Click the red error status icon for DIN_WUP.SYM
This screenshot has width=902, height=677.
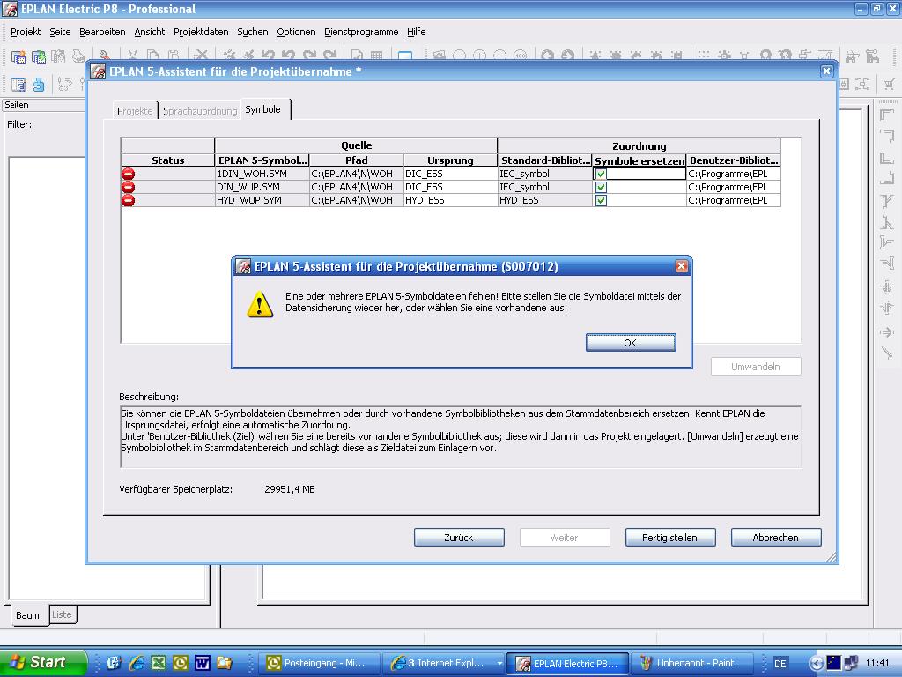click(x=129, y=187)
